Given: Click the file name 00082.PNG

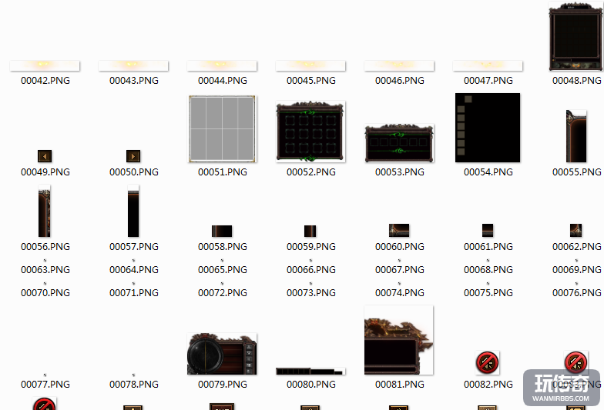Looking at the screenshot, I should [x=488, y=385].
